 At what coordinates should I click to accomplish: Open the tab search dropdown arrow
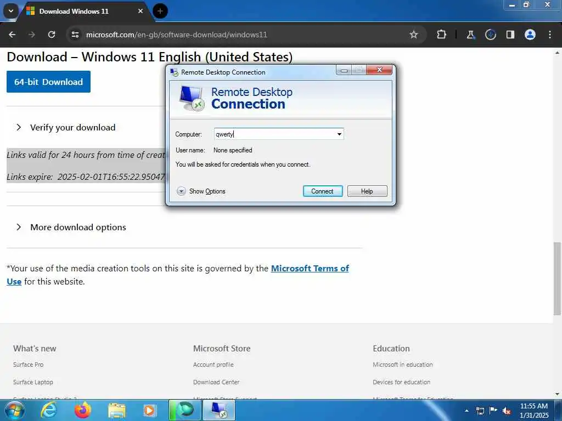[x=11, y=11]
